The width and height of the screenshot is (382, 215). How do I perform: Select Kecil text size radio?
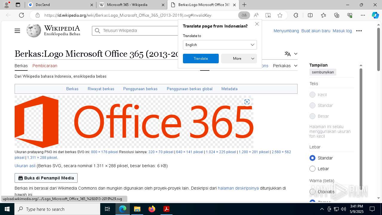(x=312, y=95)
